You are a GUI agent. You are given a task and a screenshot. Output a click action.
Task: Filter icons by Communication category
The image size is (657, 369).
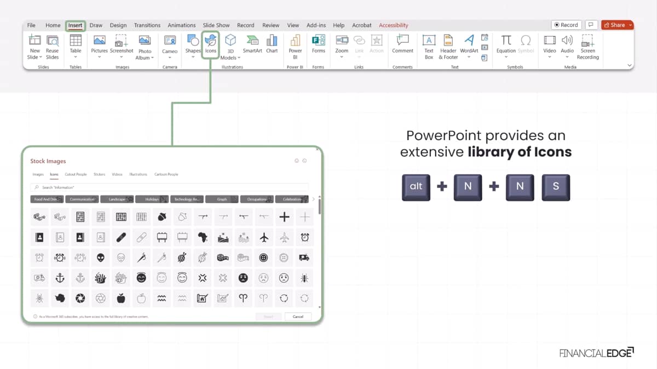pyautogui.click(x=83, y=200)
